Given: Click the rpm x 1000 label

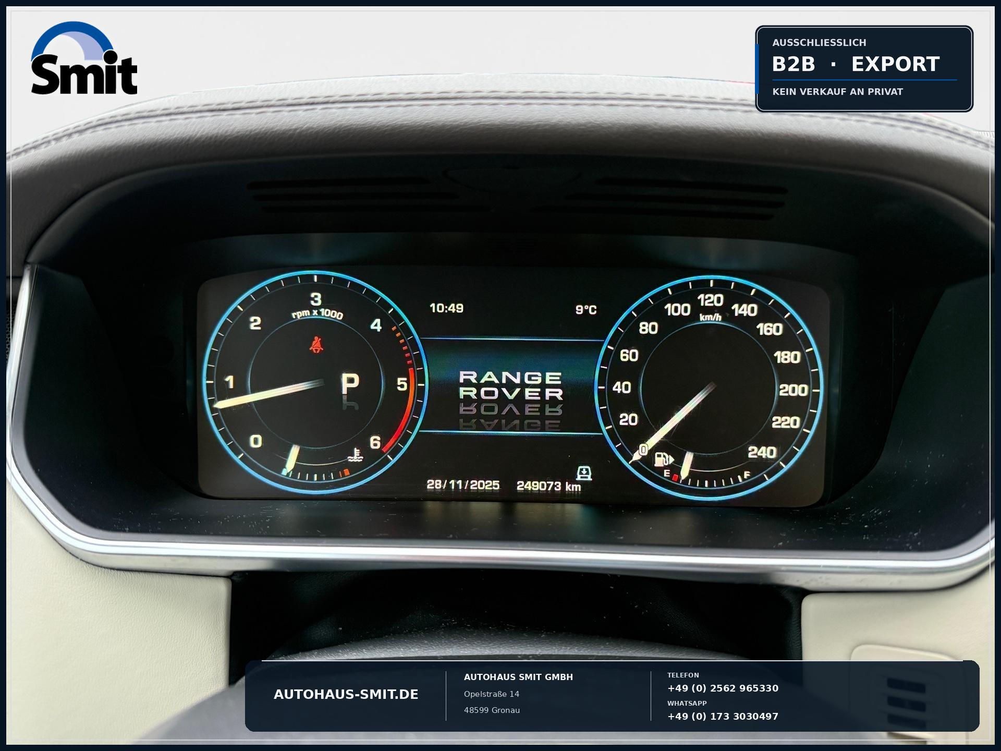Looking at the screenshot, I should coord(317,314).
